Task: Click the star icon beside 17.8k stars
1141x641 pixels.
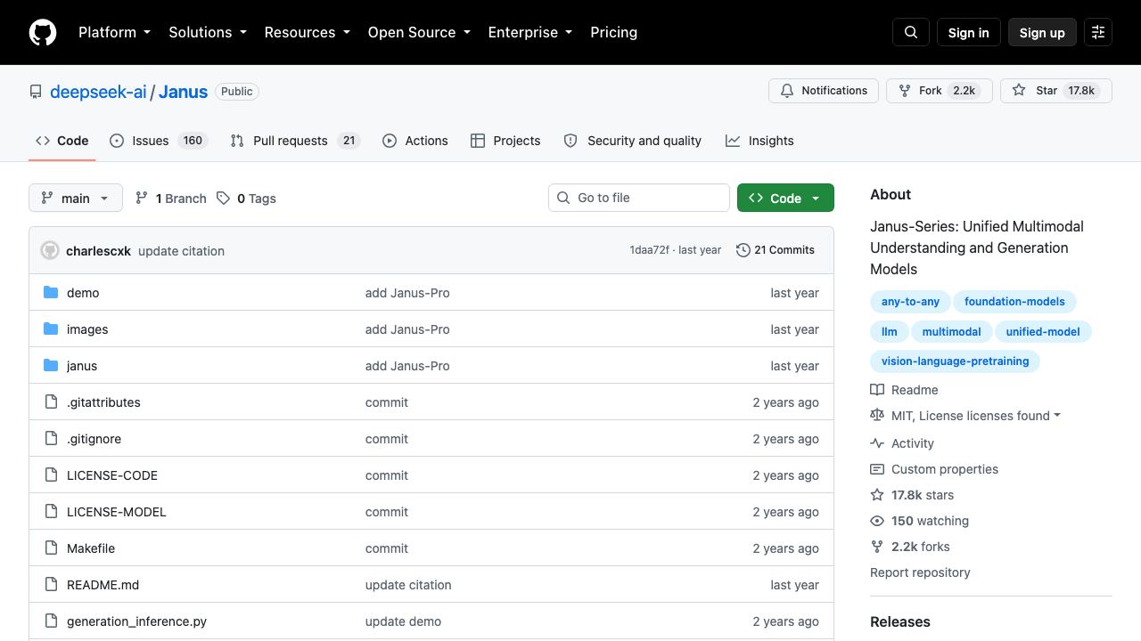Action: [x=877, y=495]
